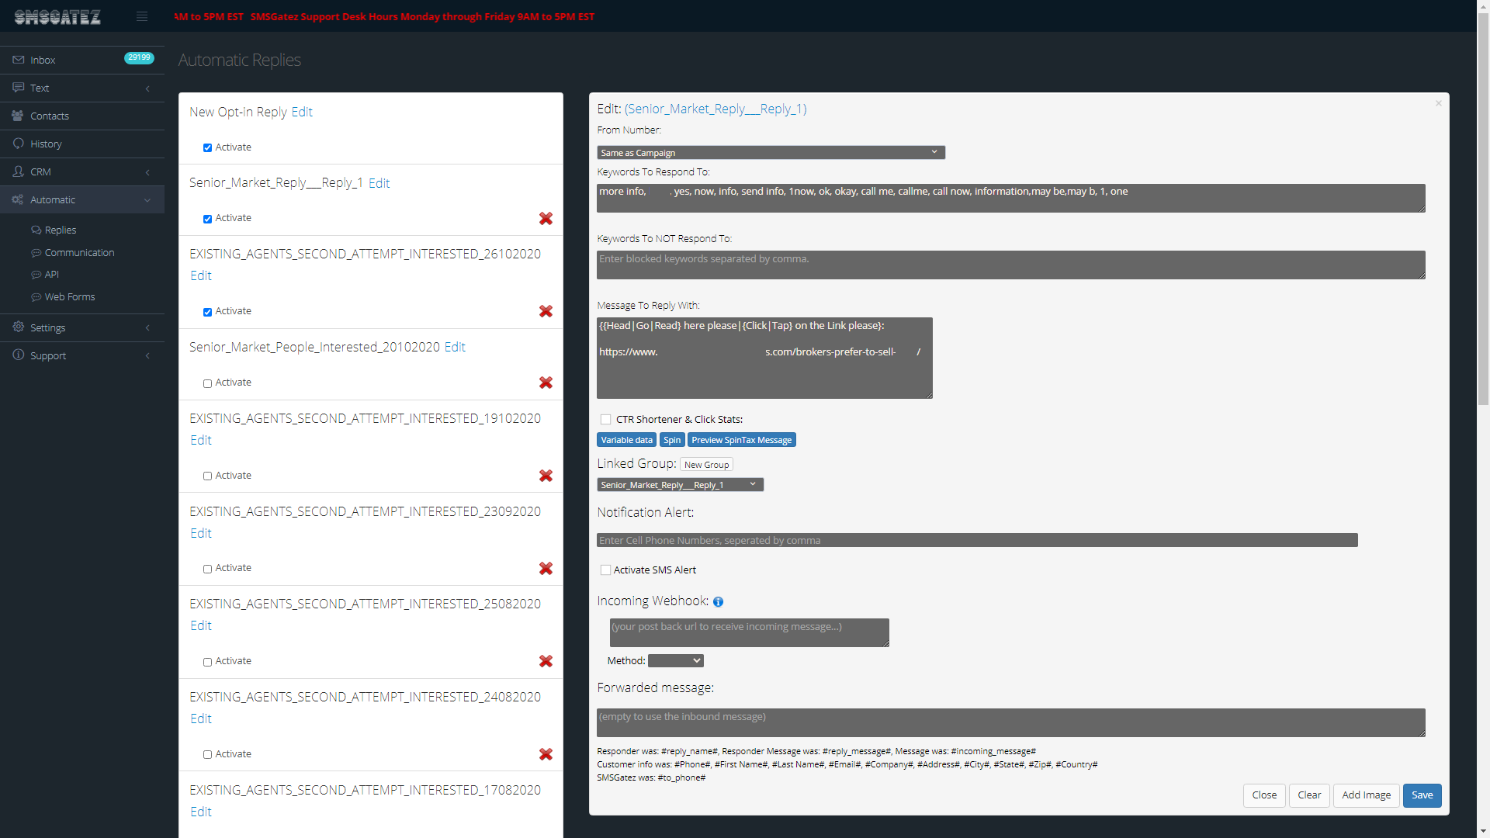This screenshot has width=1490, height=838.
Task: Click the History icon in sidebar
Action: [19, 144]
